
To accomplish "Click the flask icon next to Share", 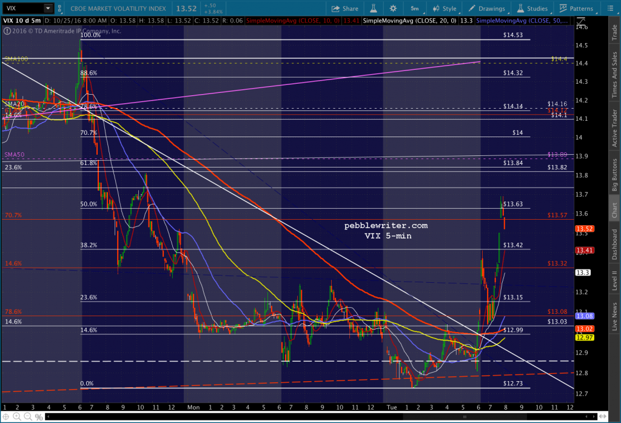I will 373,8.
